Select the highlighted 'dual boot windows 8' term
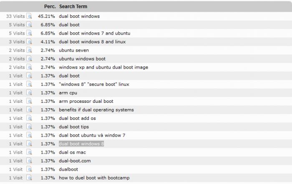This screenshot has width=292, height=184. [81, 144]
